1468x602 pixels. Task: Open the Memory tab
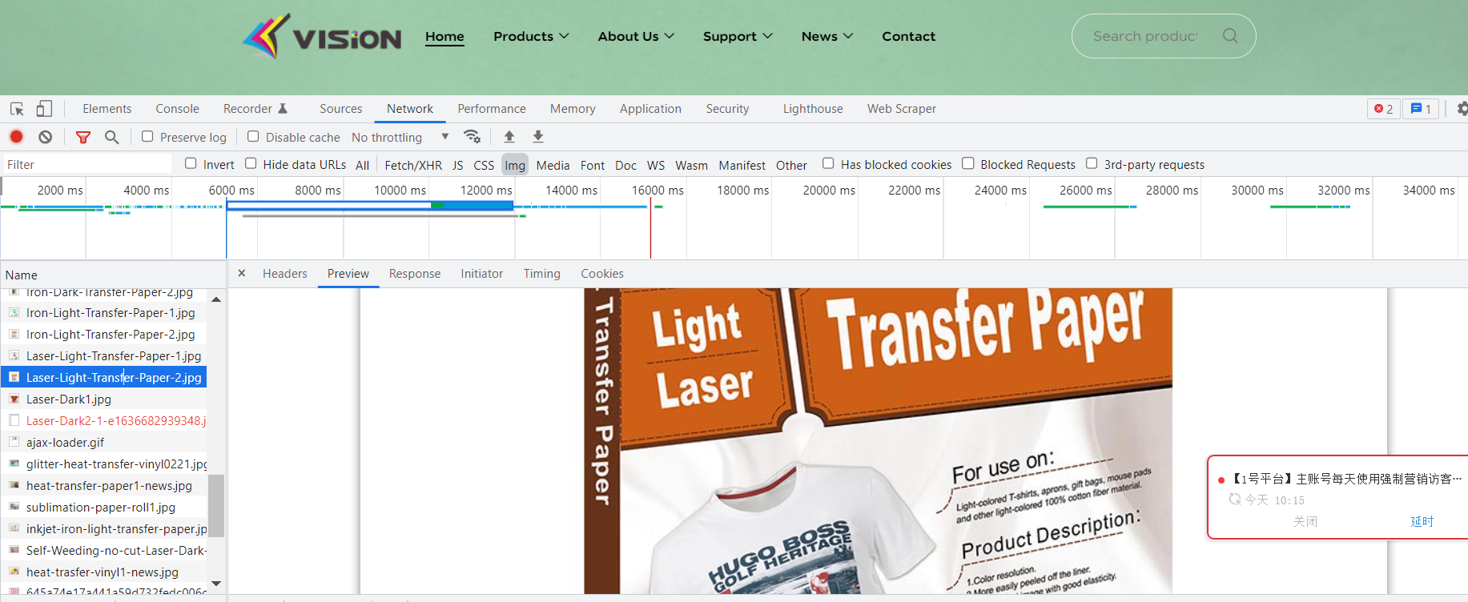[573, 109]
